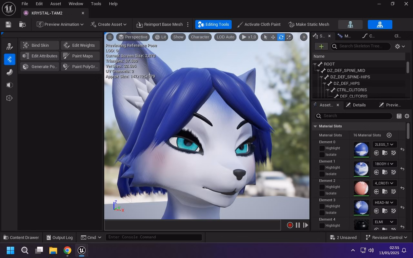Open File Explorer from the taskbar
413x258 pixels.
53,250
